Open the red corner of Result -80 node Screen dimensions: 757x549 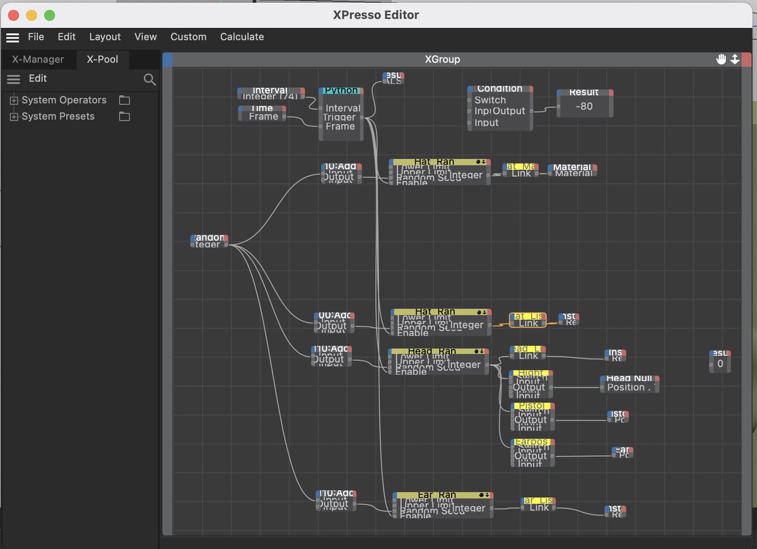610,92
